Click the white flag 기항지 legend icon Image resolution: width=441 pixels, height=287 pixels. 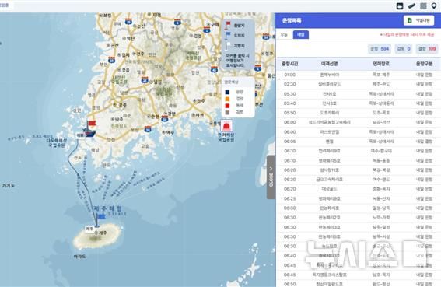click(x=228, y=46)
